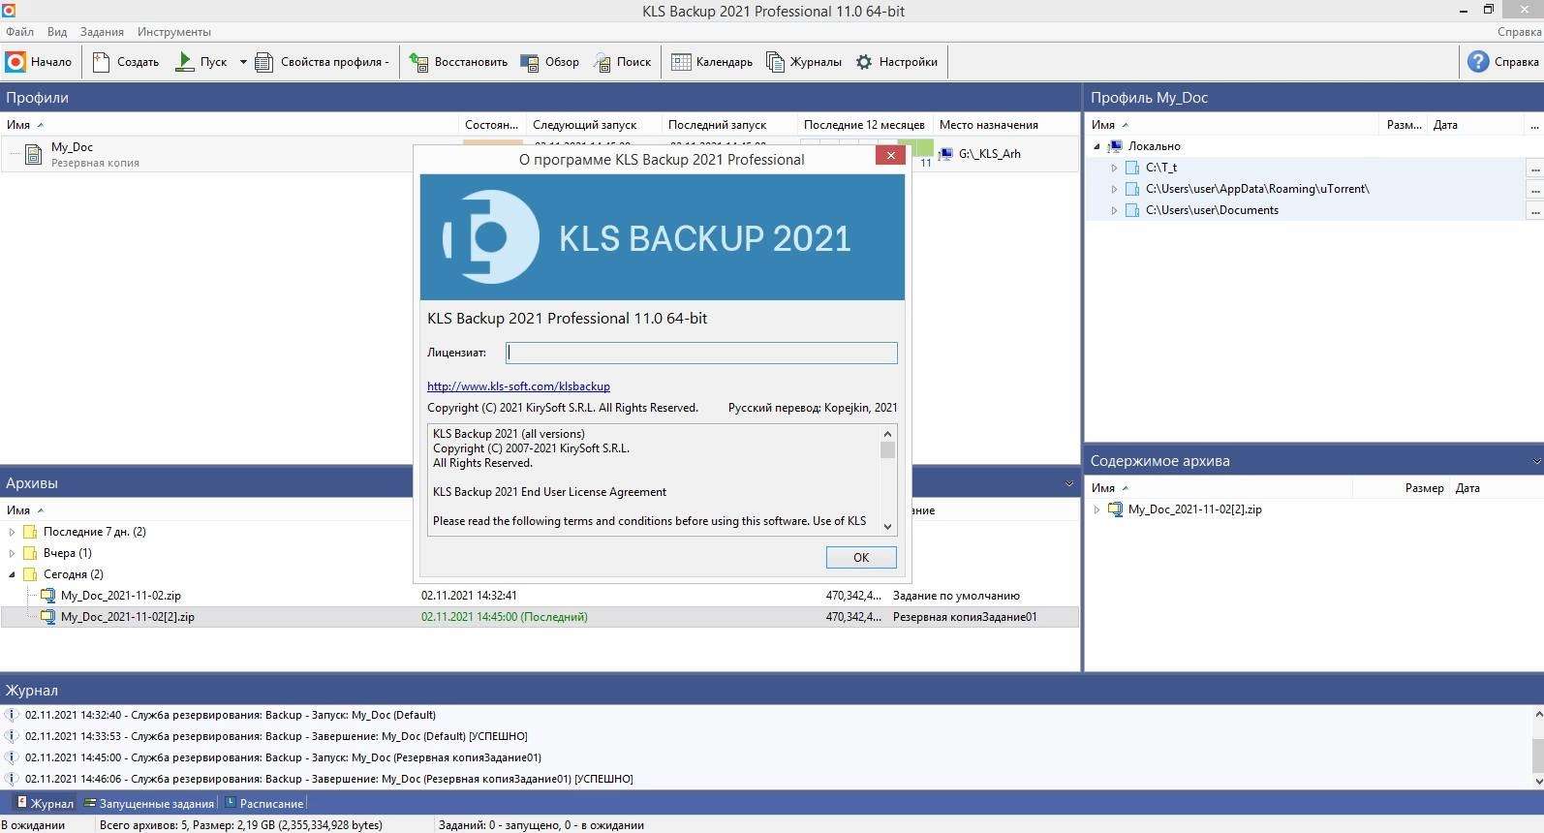Open the Справка menu in menu bar
1544x833 pixels.
point(1519,32)
